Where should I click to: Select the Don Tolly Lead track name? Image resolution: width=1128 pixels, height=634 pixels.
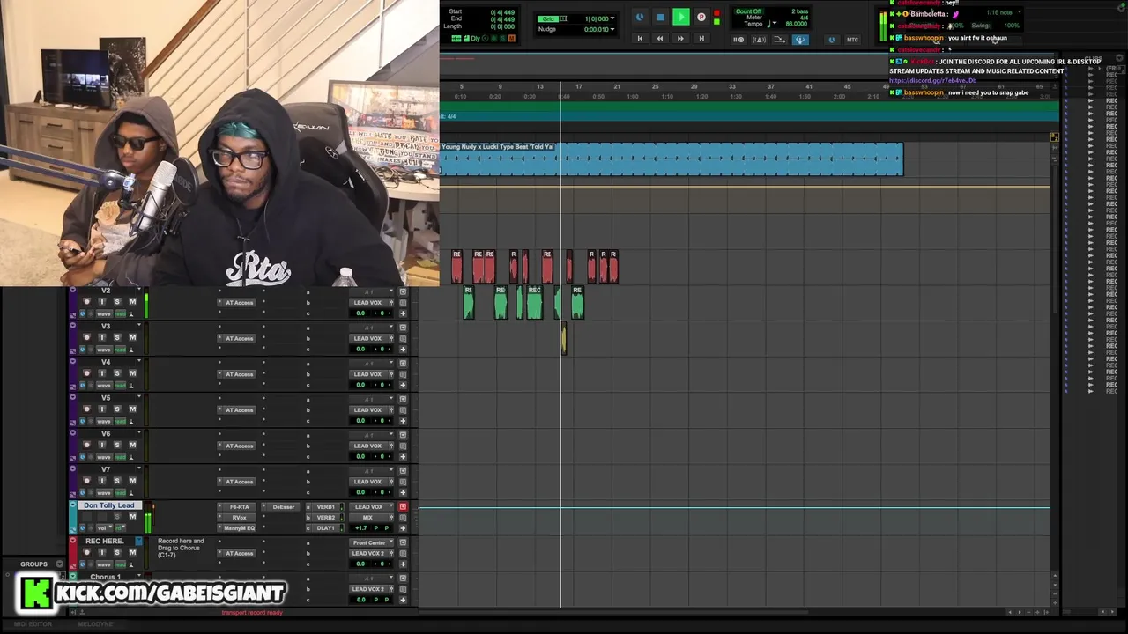pos(109,505)
